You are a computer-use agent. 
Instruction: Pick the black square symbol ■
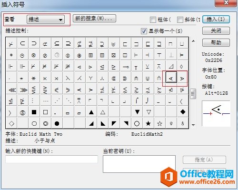coord(34,112)
